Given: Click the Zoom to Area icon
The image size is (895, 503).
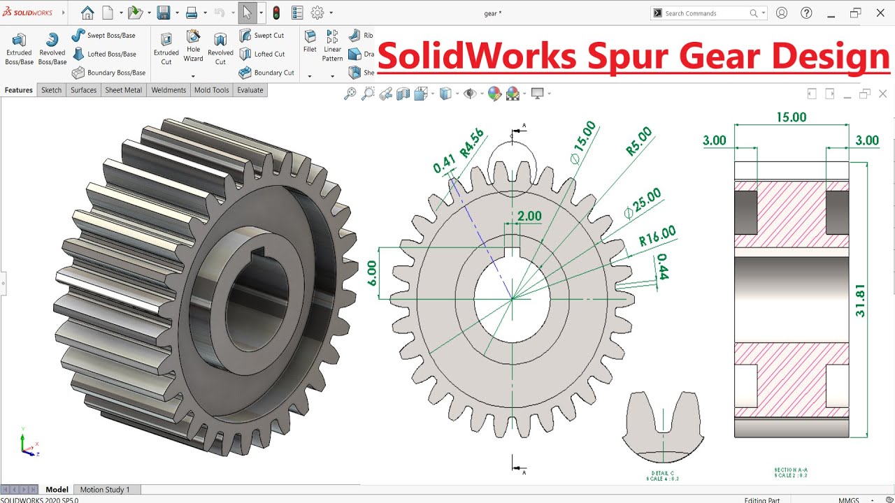Looking at the screenshot, I should point(368,93).
